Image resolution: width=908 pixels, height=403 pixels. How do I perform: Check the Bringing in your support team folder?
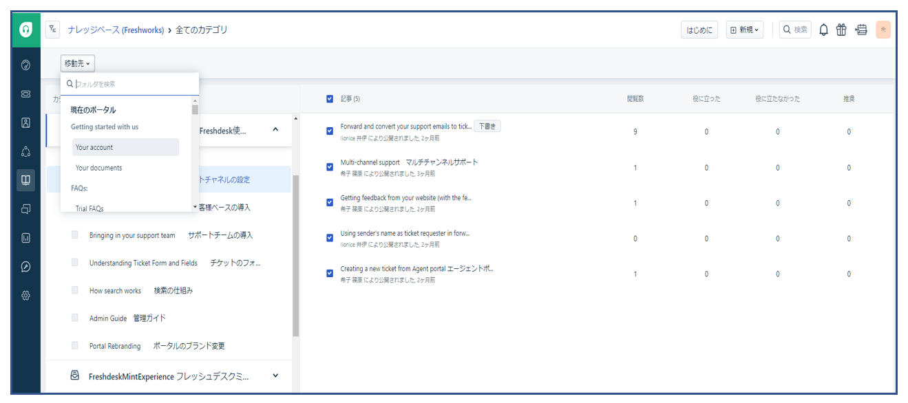click(75, 235)
